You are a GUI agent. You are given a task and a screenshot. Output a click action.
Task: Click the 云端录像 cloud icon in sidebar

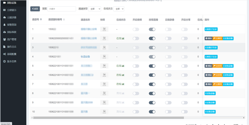(x=4, y=17)
